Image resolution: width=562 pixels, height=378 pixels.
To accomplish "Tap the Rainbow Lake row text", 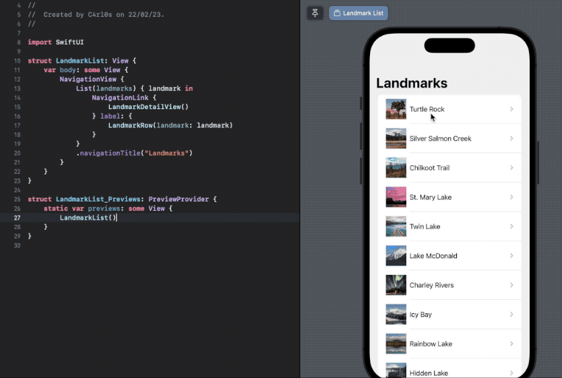I will (x=431, y=344).
